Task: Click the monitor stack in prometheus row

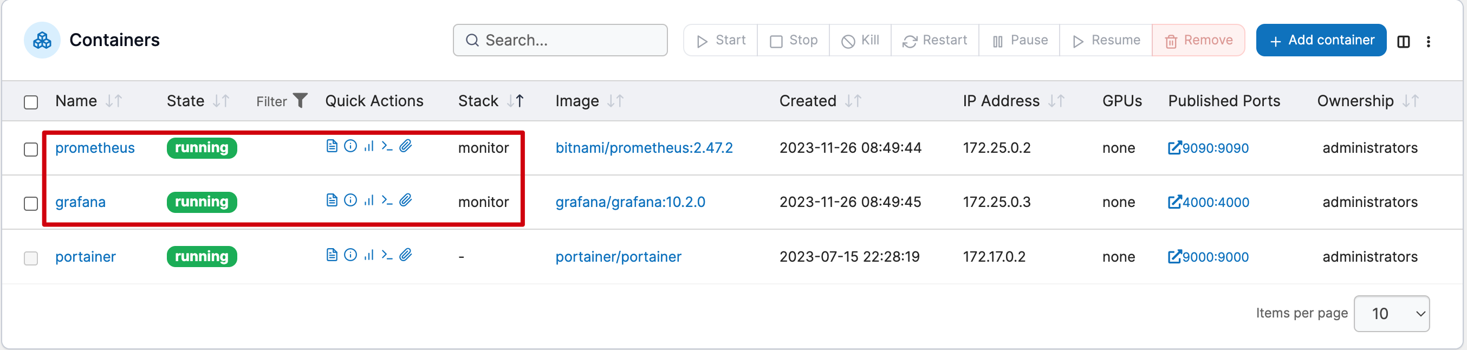Action: pyautogui.click(x=484, y=148)
